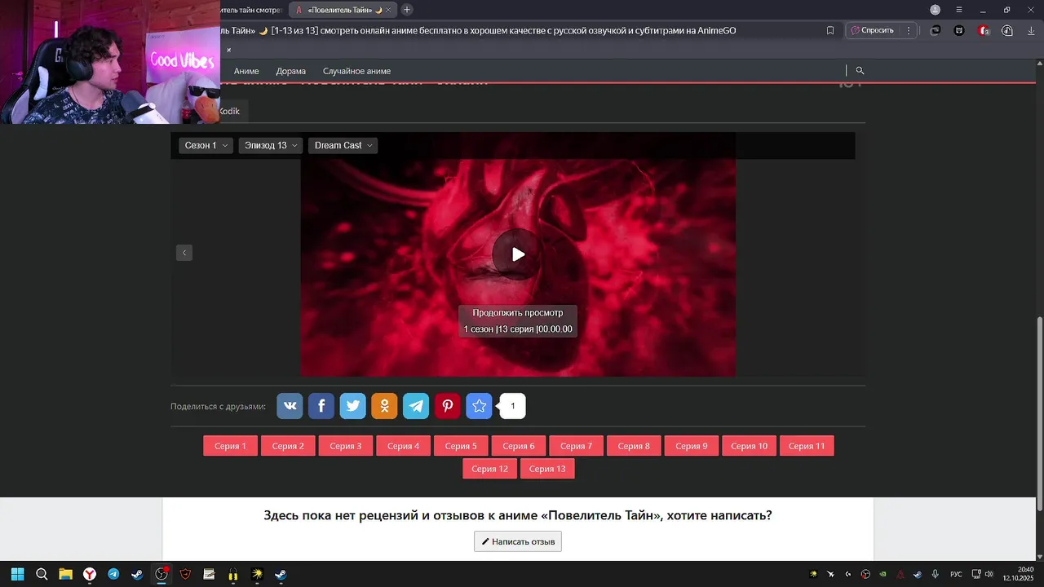
Task: Open the first Steam icon in the taskbar
Action: coord(137,574)
